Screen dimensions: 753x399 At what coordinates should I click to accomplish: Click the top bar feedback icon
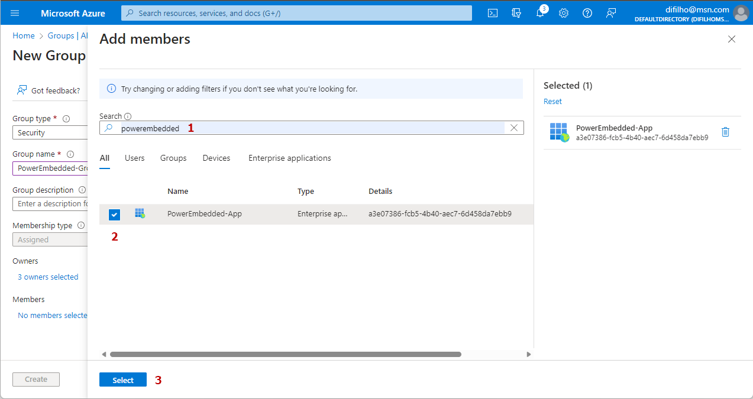[x=611, y=13]
